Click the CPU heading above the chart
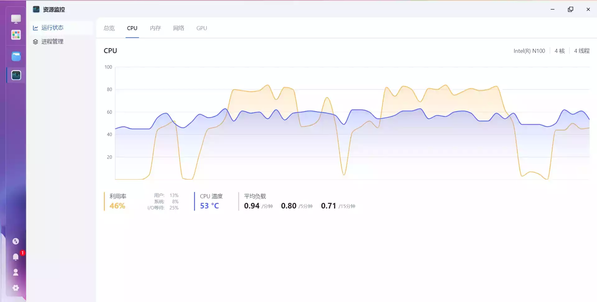Image resolution: width=597 pixels, height=302 pixels. pos(110,51)
